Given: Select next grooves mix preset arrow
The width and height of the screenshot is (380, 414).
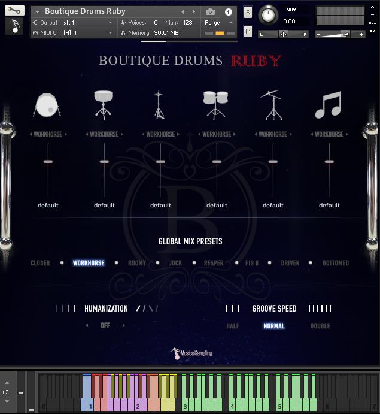Looking at the screenshot, I should click(346, 134).
